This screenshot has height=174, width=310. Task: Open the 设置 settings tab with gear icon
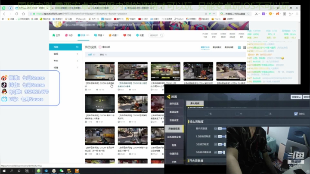coord(140,35)
